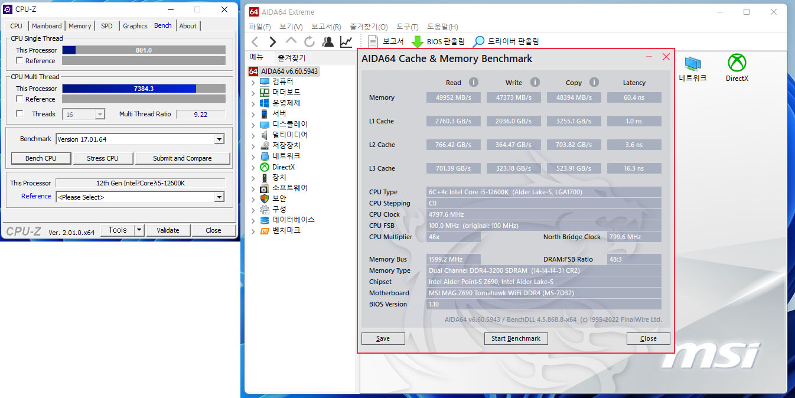Switch to the 즐겨찾기 side panel tab

pos(292,58)
